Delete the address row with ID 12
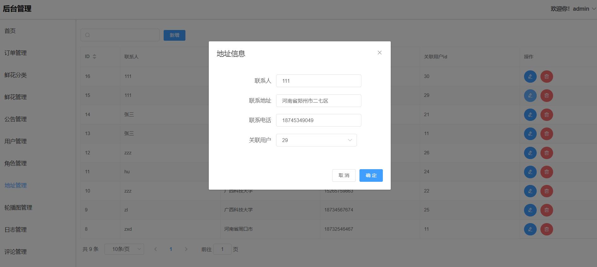Viewport: 597px width, 267px height. (x=546, y=153)
